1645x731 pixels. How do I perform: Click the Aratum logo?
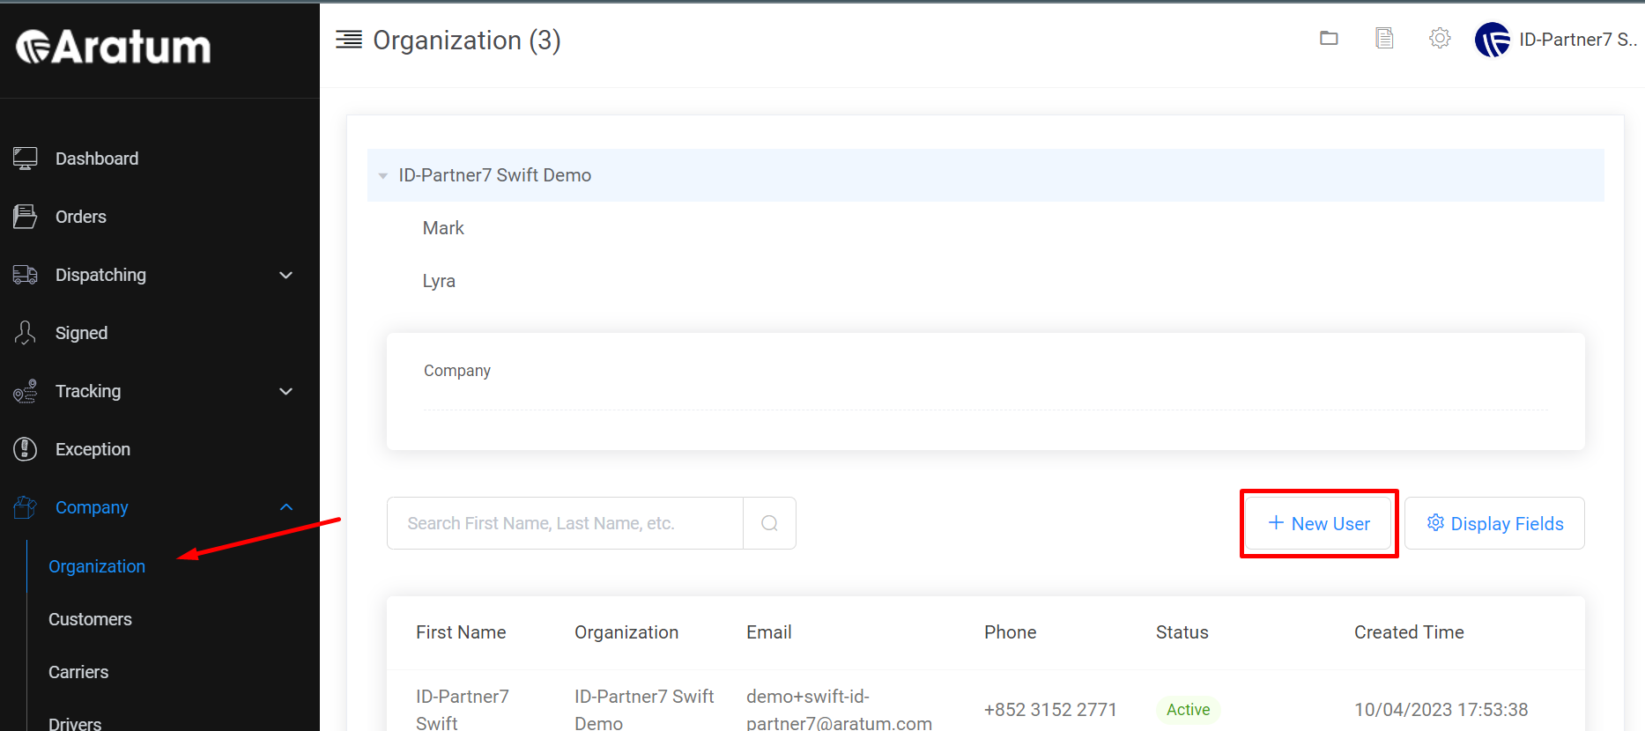point(114,47)
